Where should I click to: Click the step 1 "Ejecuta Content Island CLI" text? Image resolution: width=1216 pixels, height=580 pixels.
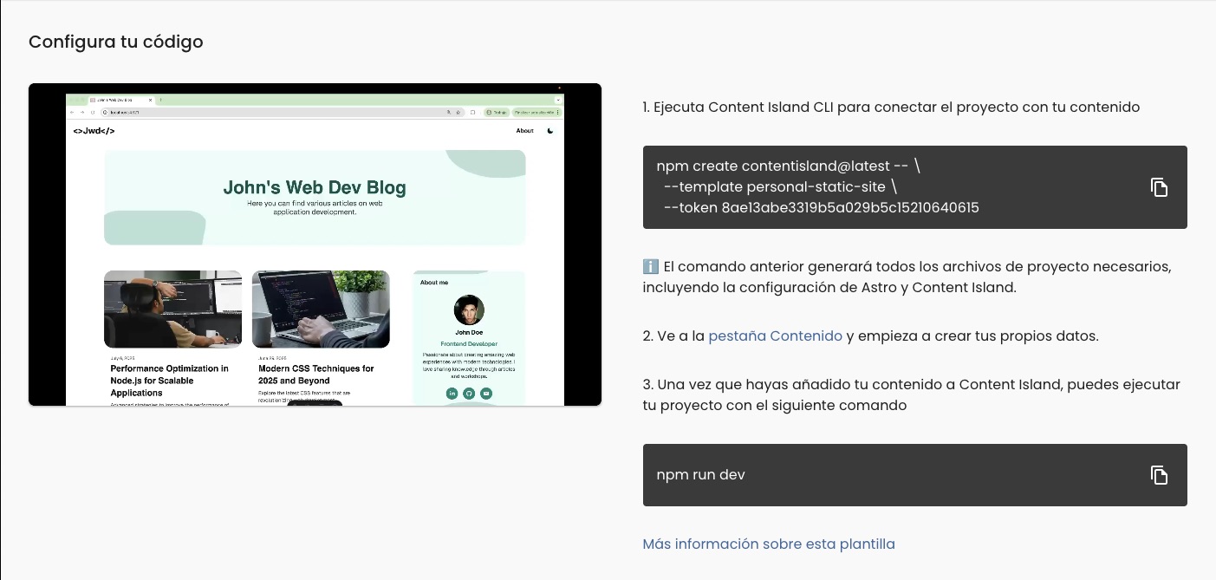tap(891, 108)
